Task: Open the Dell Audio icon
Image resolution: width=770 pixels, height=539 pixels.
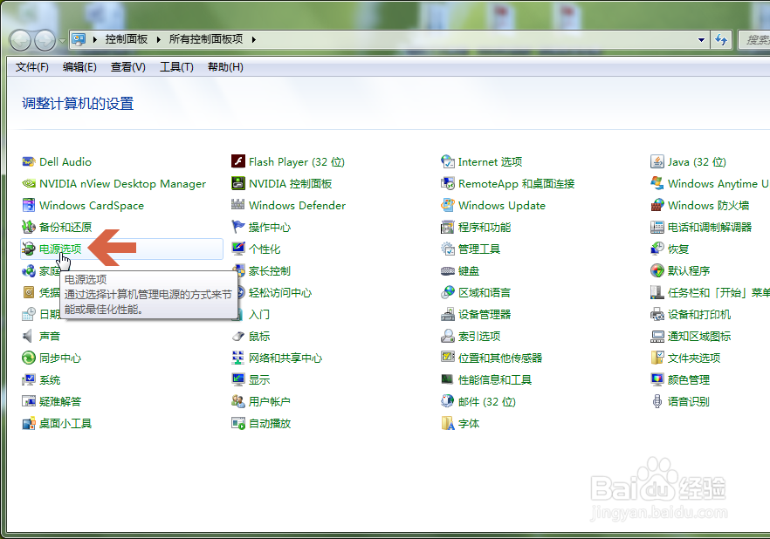Action: click(29, 162)
